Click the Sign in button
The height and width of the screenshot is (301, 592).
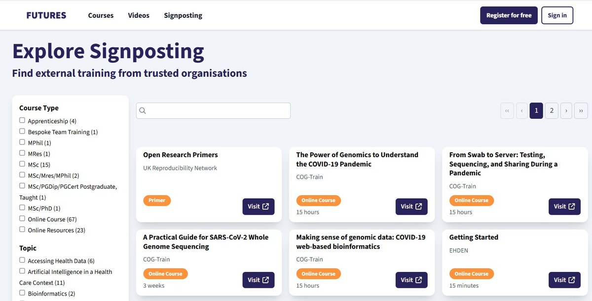coord(557,15)
